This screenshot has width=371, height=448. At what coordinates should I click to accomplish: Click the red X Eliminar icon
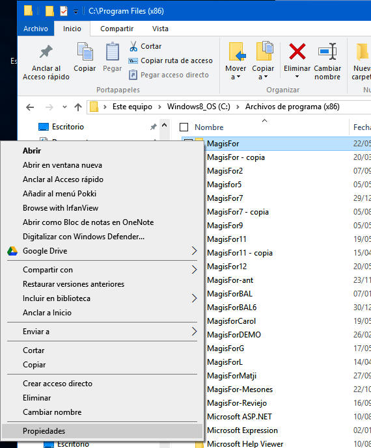tap(297, 52)
